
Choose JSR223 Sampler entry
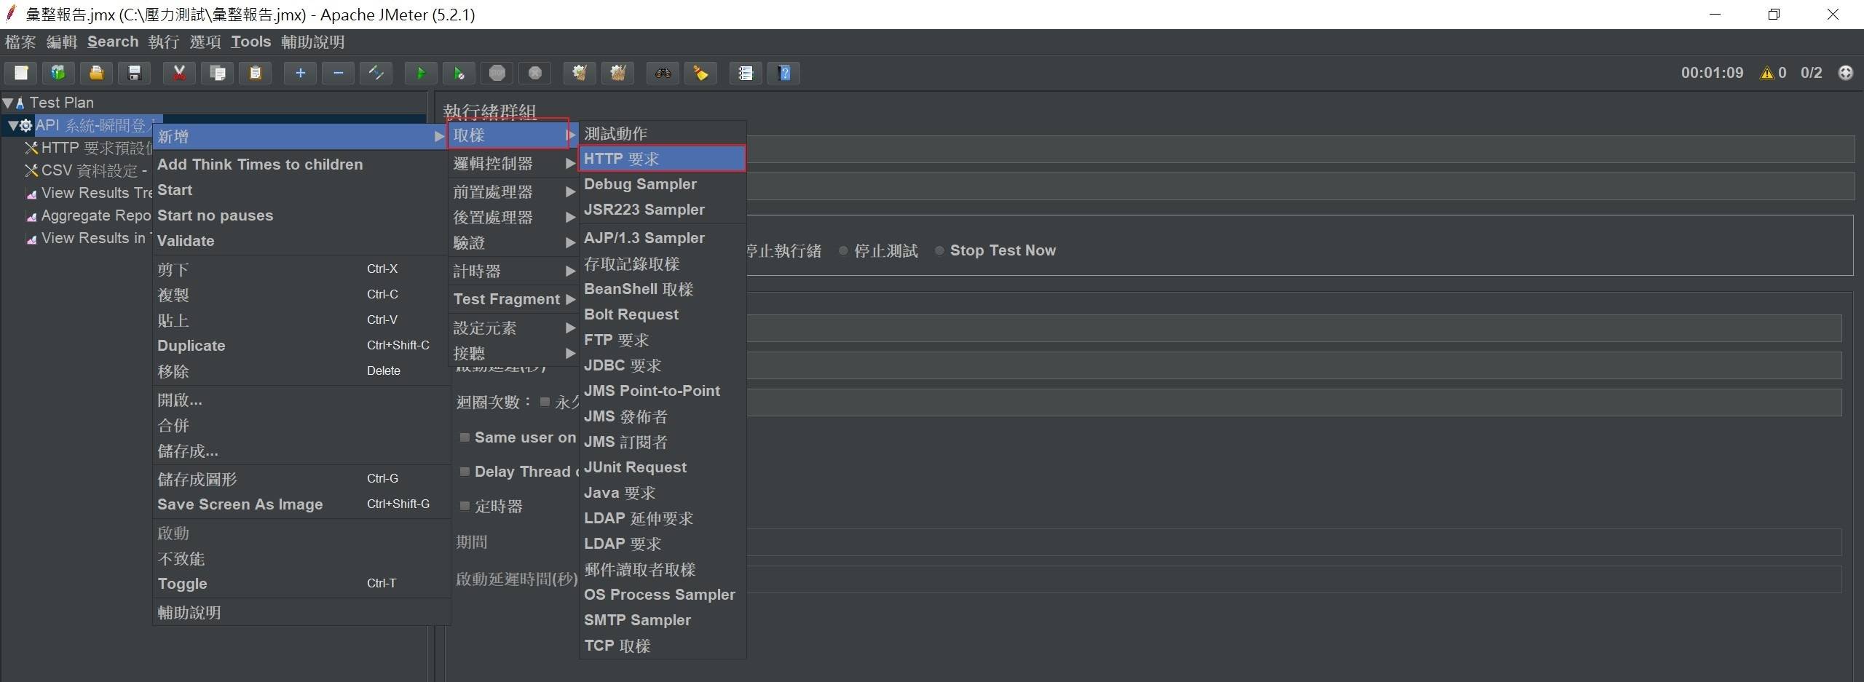click(662, 210)
